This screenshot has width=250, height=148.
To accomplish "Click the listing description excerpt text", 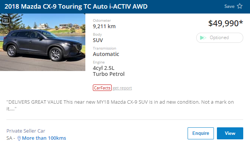I will (120, 105).
